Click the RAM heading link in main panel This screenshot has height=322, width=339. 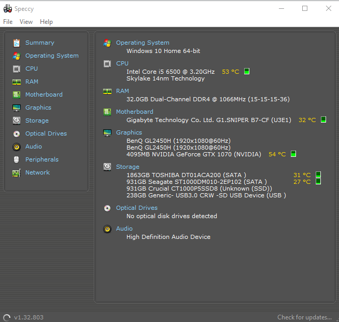[x=122, y=91]
